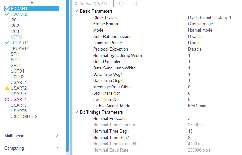
Task: Click the LPUART1 green checkmark icon
Action: point(7,43)
